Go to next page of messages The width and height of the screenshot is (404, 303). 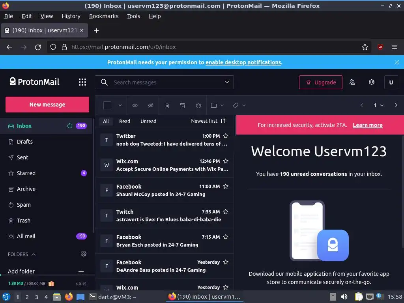coord(396,105)
